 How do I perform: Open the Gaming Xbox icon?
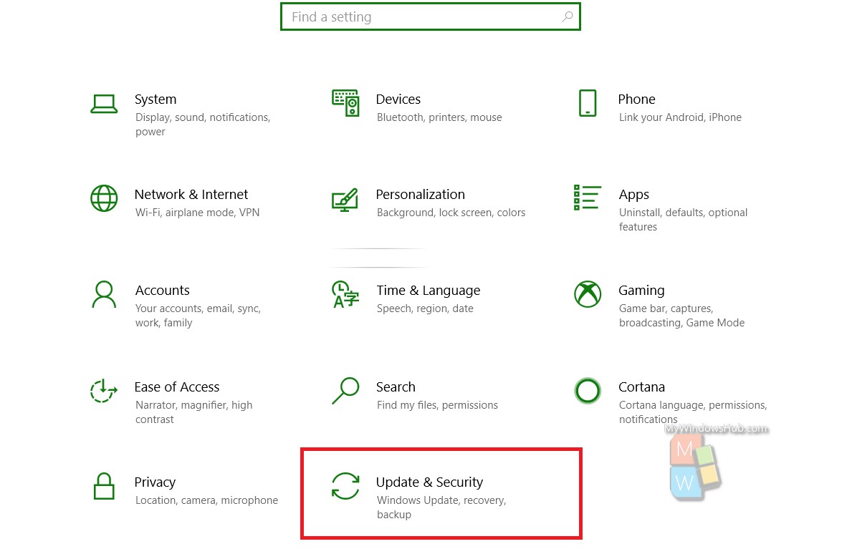pos(588,294)
